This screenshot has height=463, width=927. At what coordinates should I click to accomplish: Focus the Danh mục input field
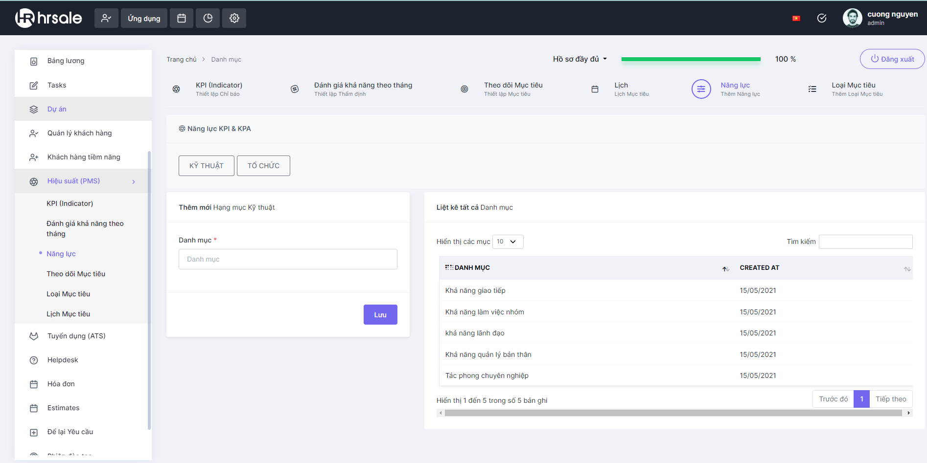click(288, 259)
